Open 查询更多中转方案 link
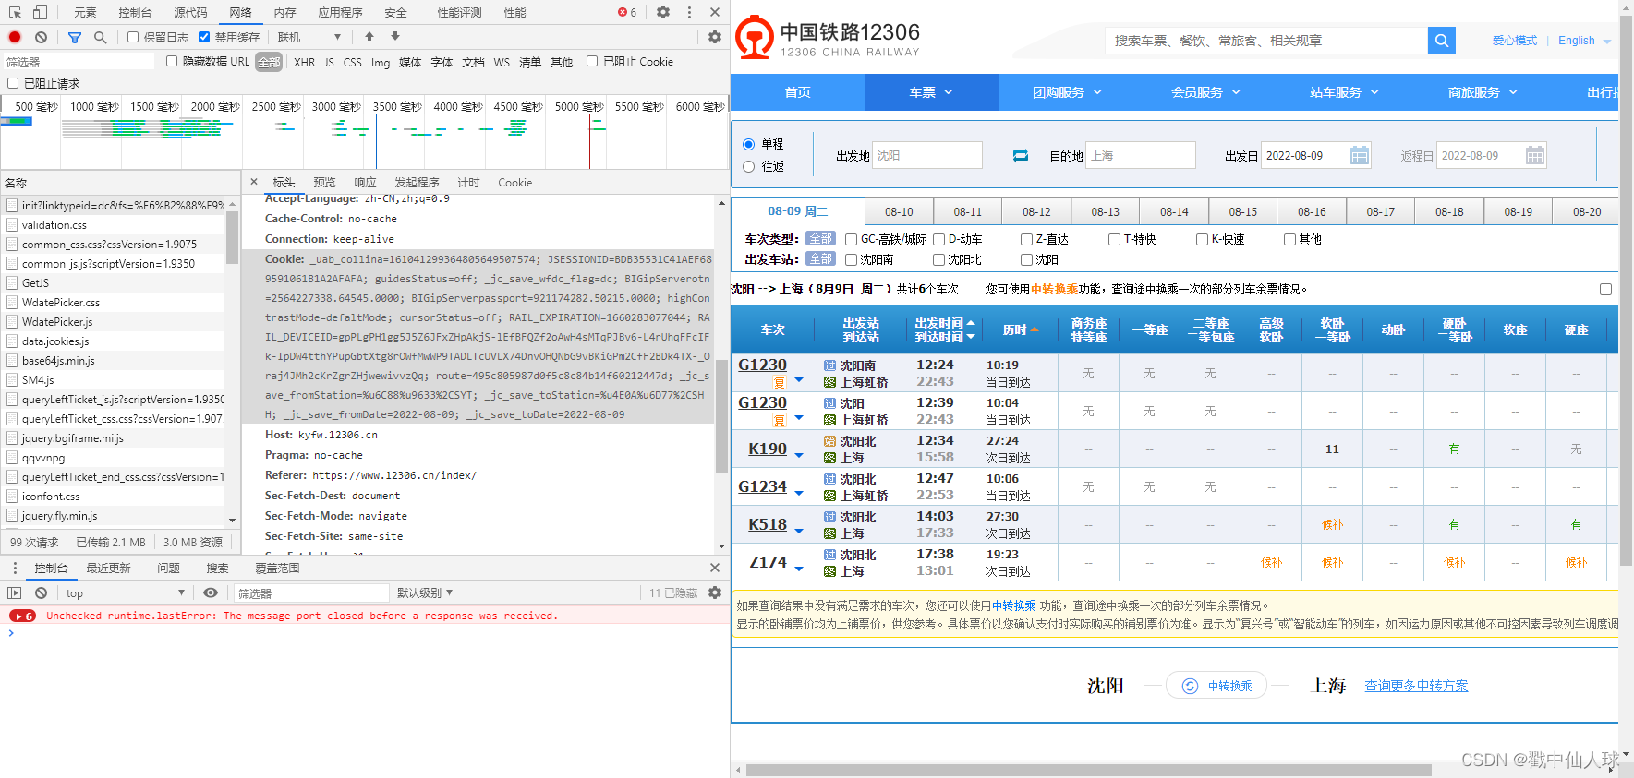This screenshot has height=778, width=1634. point(1416,686)
